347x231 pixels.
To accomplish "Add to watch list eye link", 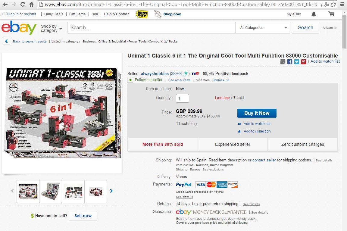I will coord(257,124).
